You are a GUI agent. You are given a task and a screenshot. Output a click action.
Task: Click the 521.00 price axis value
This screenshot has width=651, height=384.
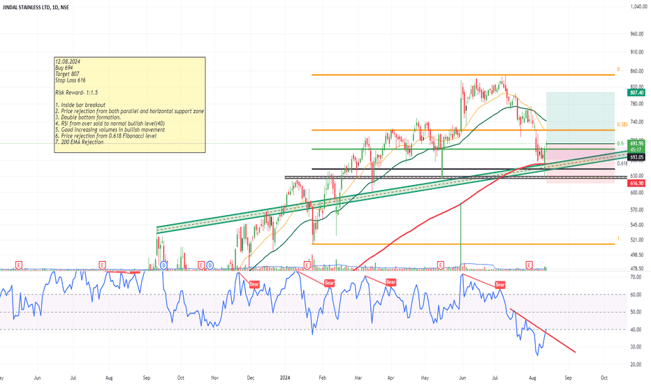(x=637, y=240)
